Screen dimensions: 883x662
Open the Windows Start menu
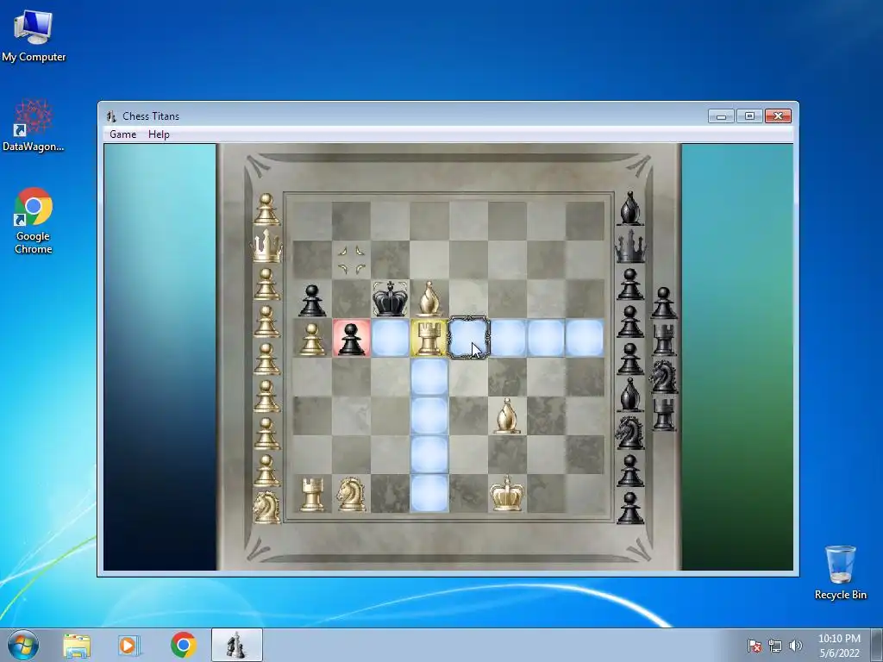pos(23,645)
